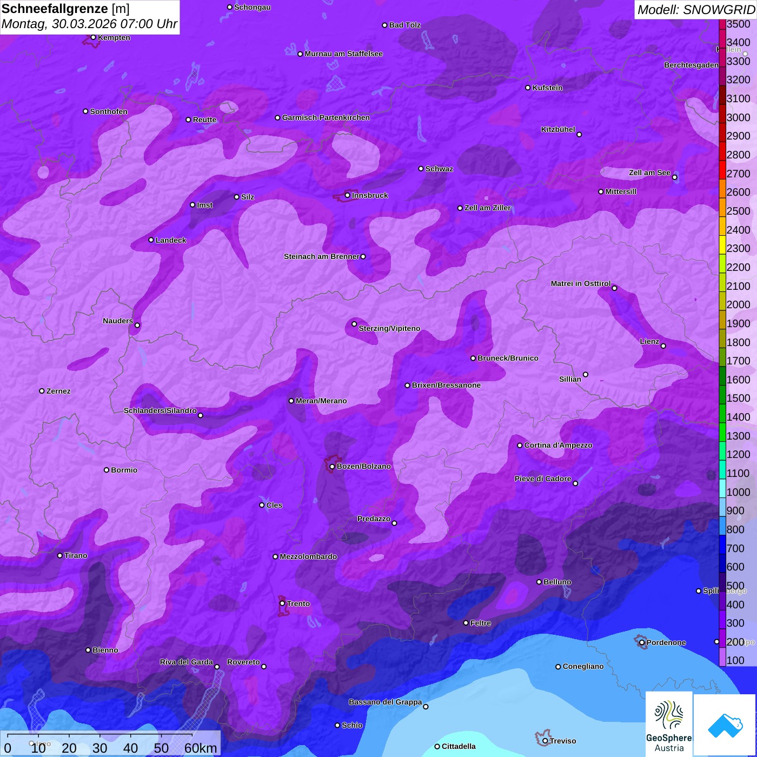This screenshot has width=757, height=757.
Task: Click the Trento city marker
Action: 282,603
